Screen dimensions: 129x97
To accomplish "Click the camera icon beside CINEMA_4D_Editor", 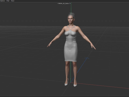I will 70,4.
